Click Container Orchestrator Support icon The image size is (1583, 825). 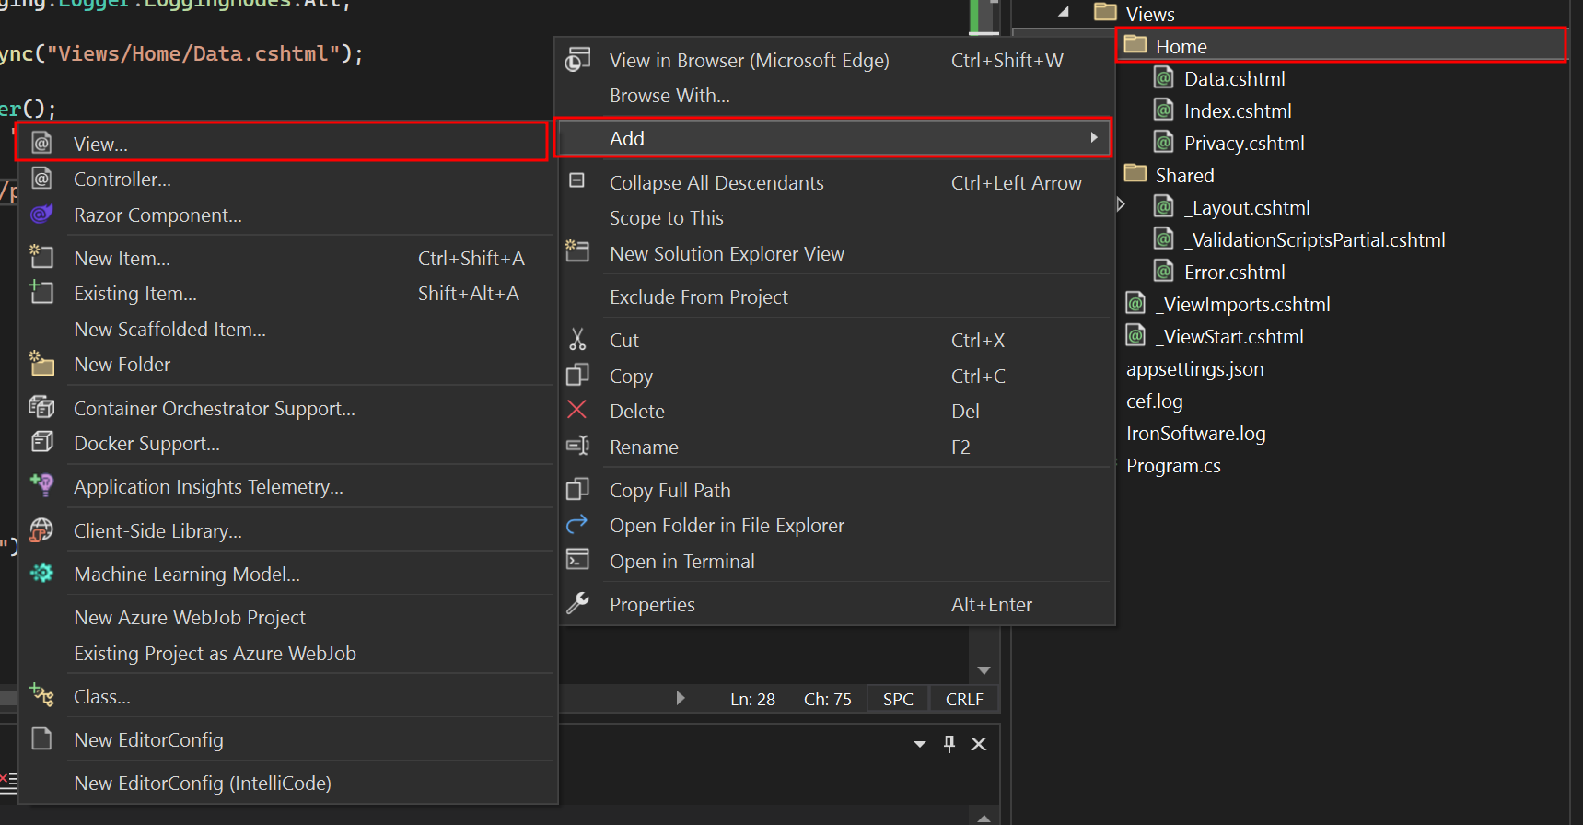tap(41, 407)
